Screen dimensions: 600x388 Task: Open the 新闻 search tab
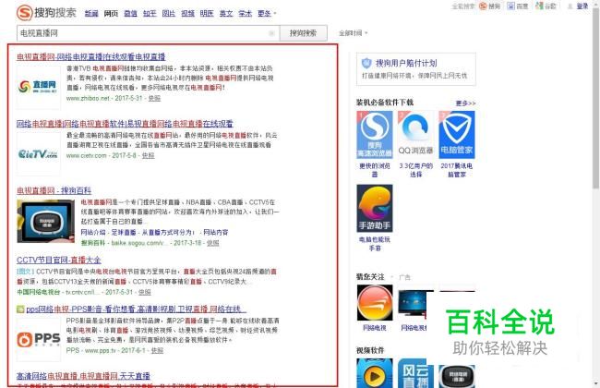pyautogui.click(x=91, y=14)
